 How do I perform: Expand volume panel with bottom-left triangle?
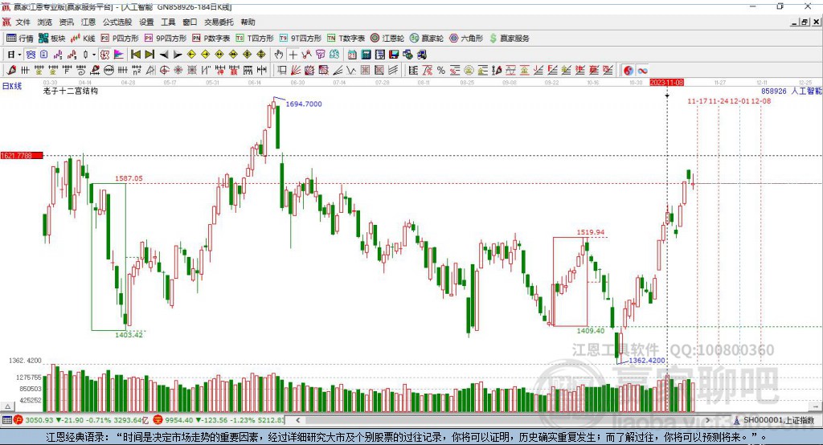point(7,406)
